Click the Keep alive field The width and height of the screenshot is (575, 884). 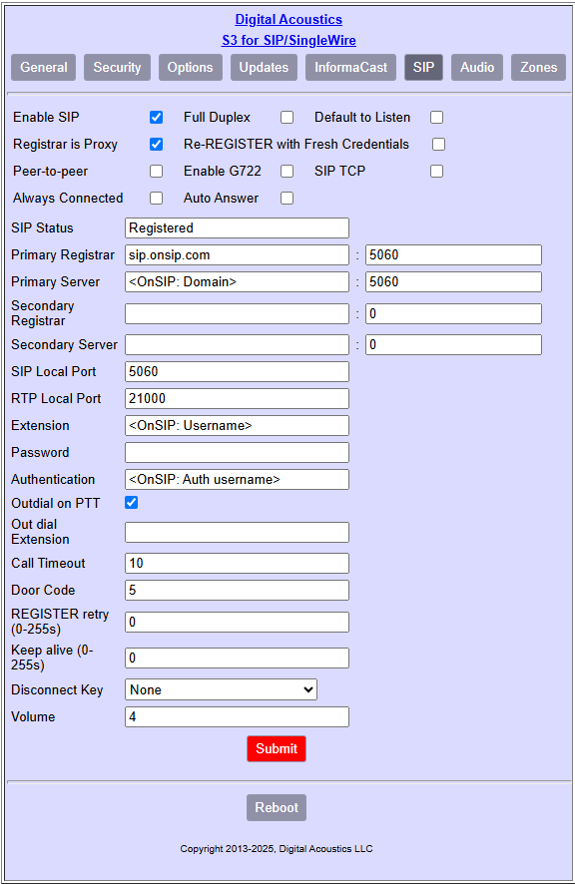pos(237,658)
